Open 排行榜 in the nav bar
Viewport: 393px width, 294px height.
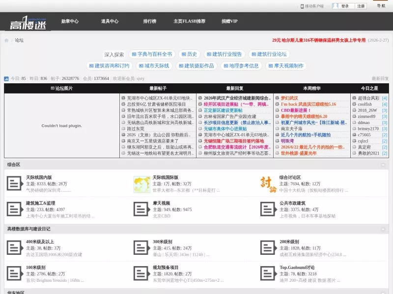point(150,21)
